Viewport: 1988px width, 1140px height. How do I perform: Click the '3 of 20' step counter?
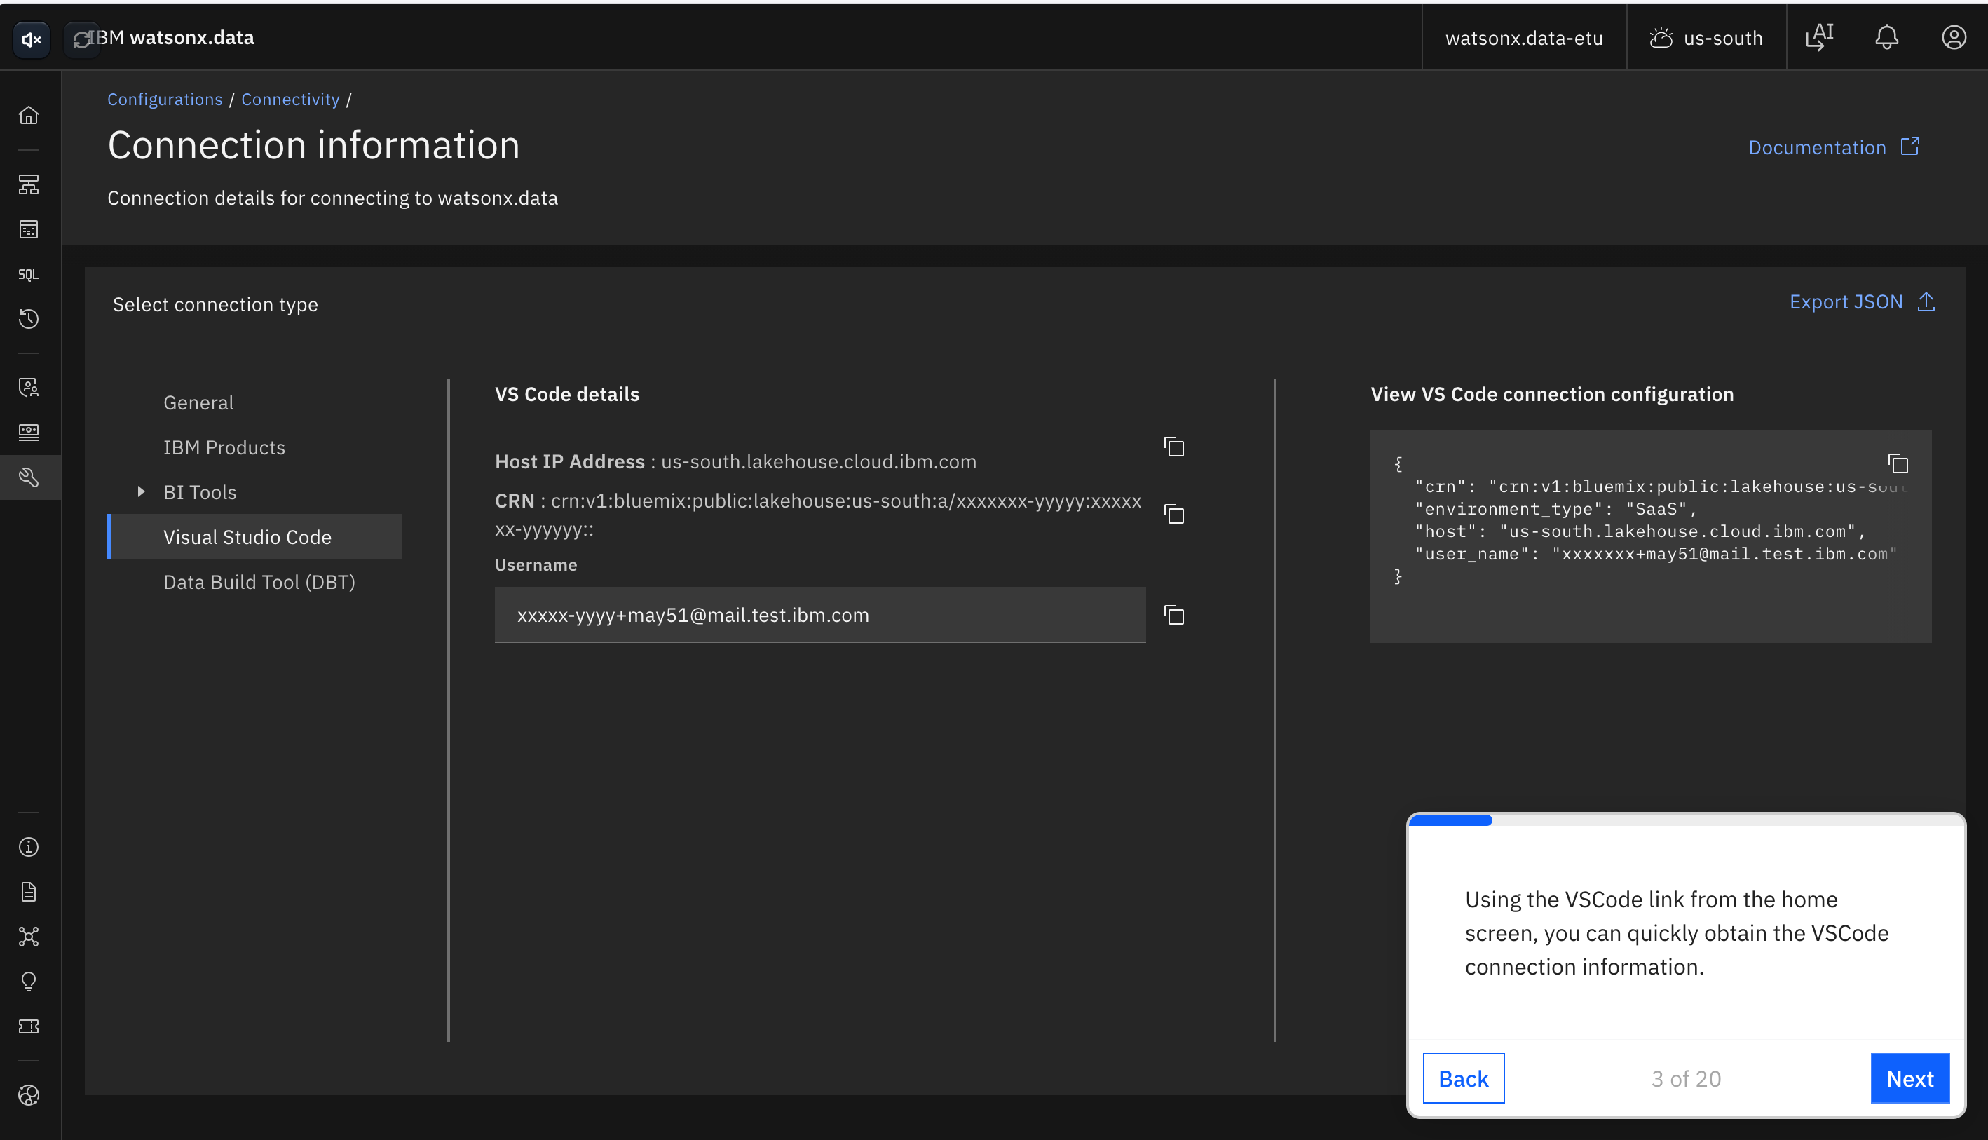pos(1686,1078)
